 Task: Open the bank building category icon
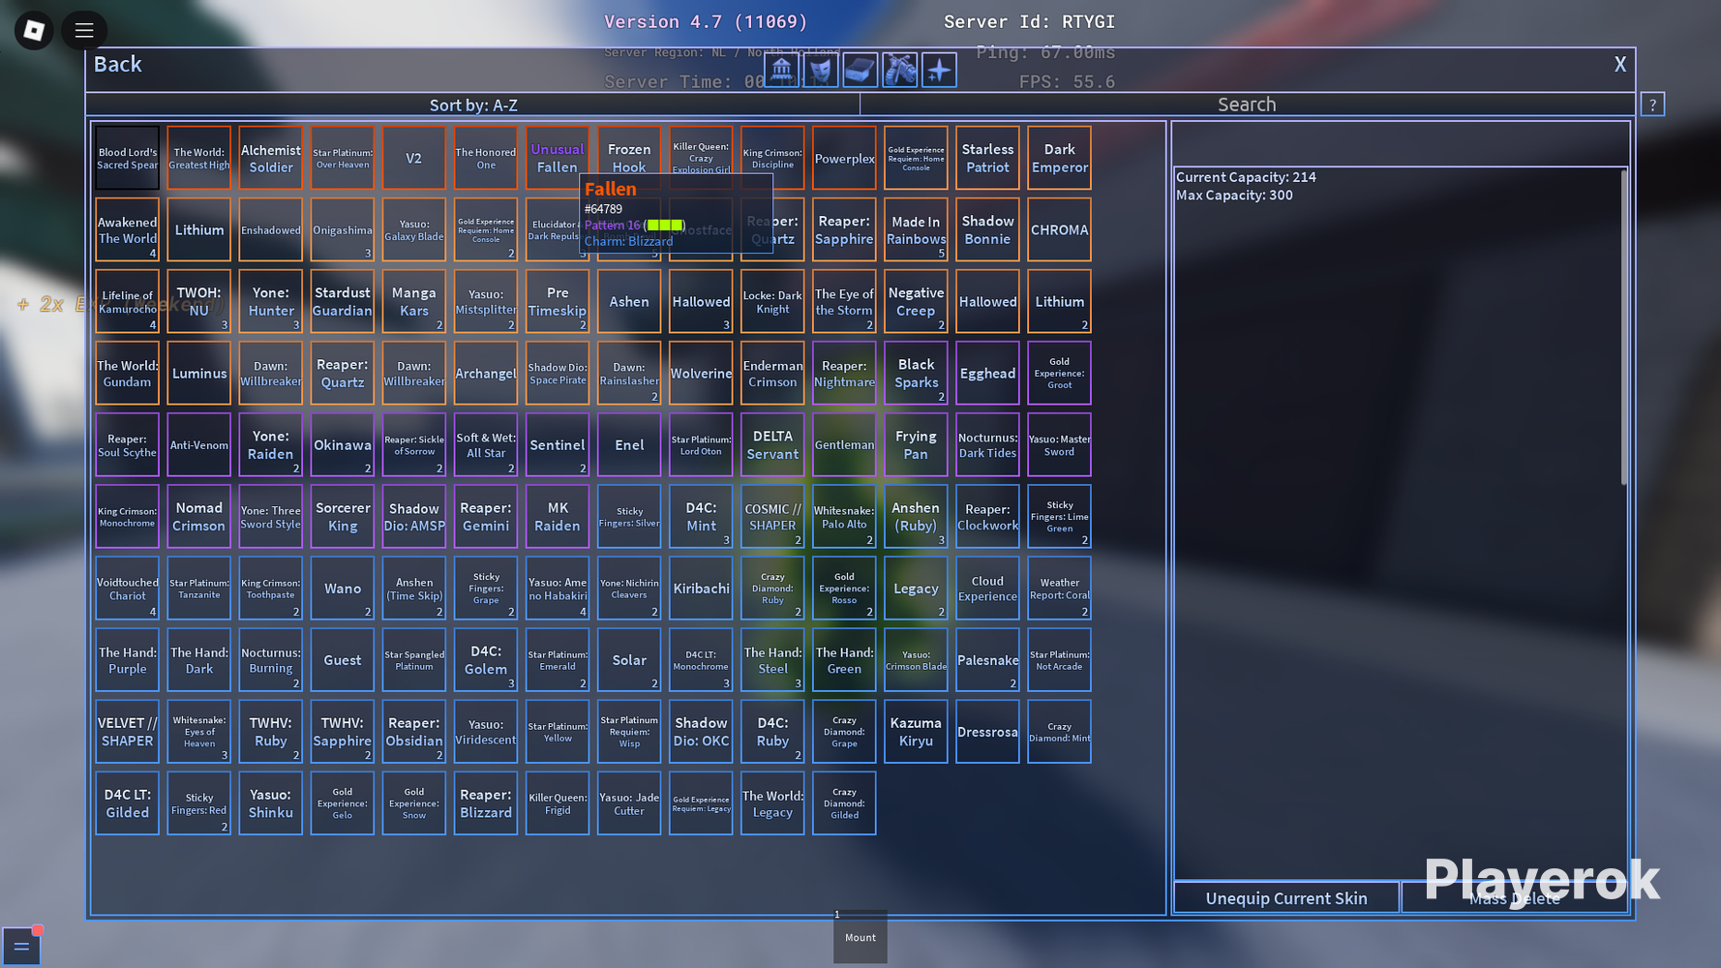coord(781,70)
